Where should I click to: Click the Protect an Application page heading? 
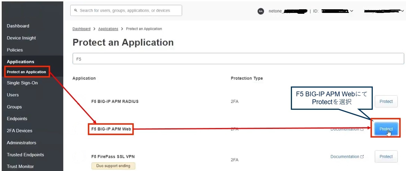(x=123, y=42)
